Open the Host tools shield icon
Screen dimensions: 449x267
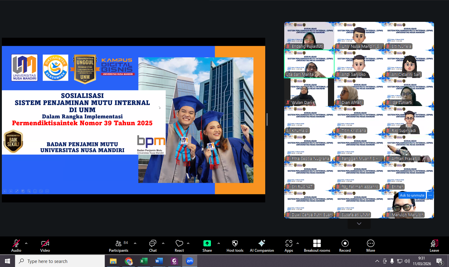point(235,243)
